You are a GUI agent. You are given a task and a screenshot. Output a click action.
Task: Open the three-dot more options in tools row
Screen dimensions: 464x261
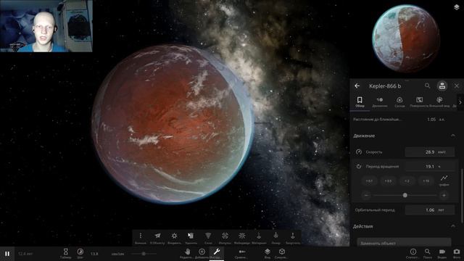tap(141, 238)
